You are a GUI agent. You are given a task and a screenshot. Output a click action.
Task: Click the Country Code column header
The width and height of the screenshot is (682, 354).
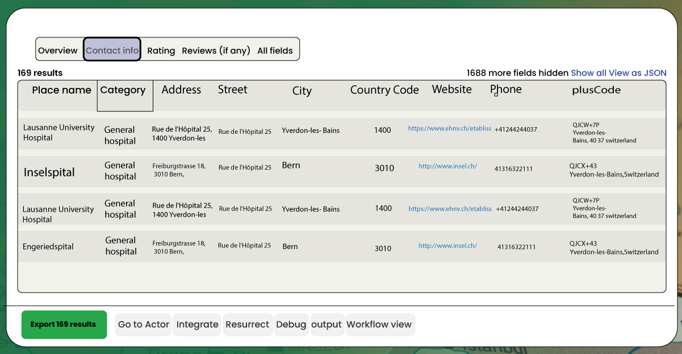(384, 90)
